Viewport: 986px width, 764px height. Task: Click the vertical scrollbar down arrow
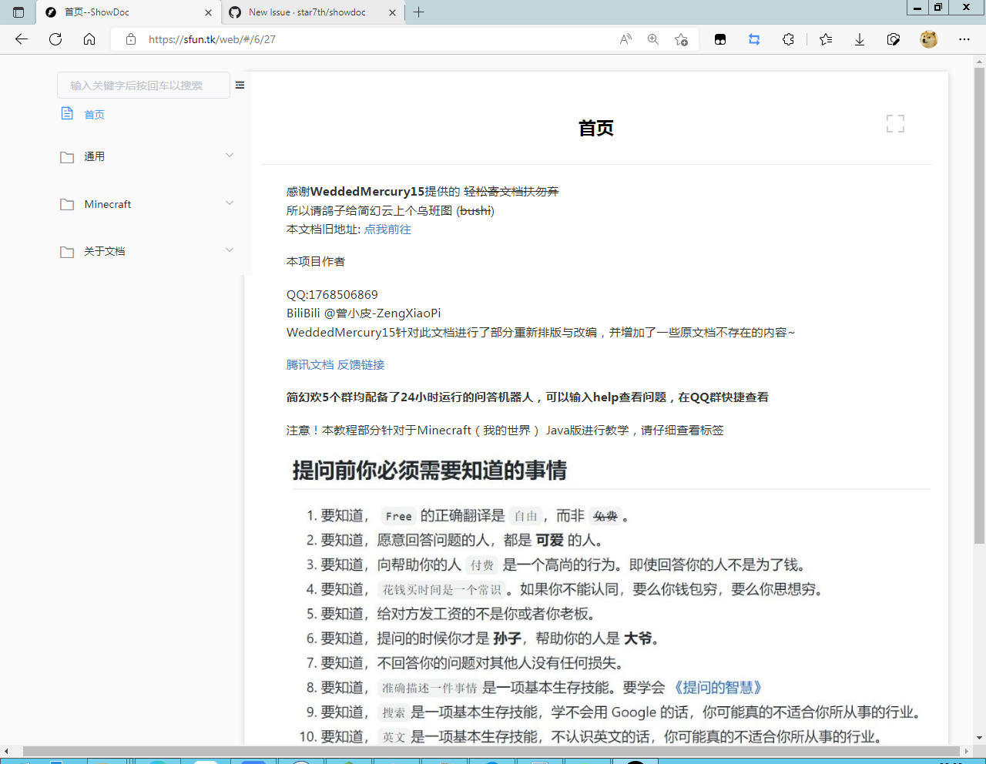point(980,738)
